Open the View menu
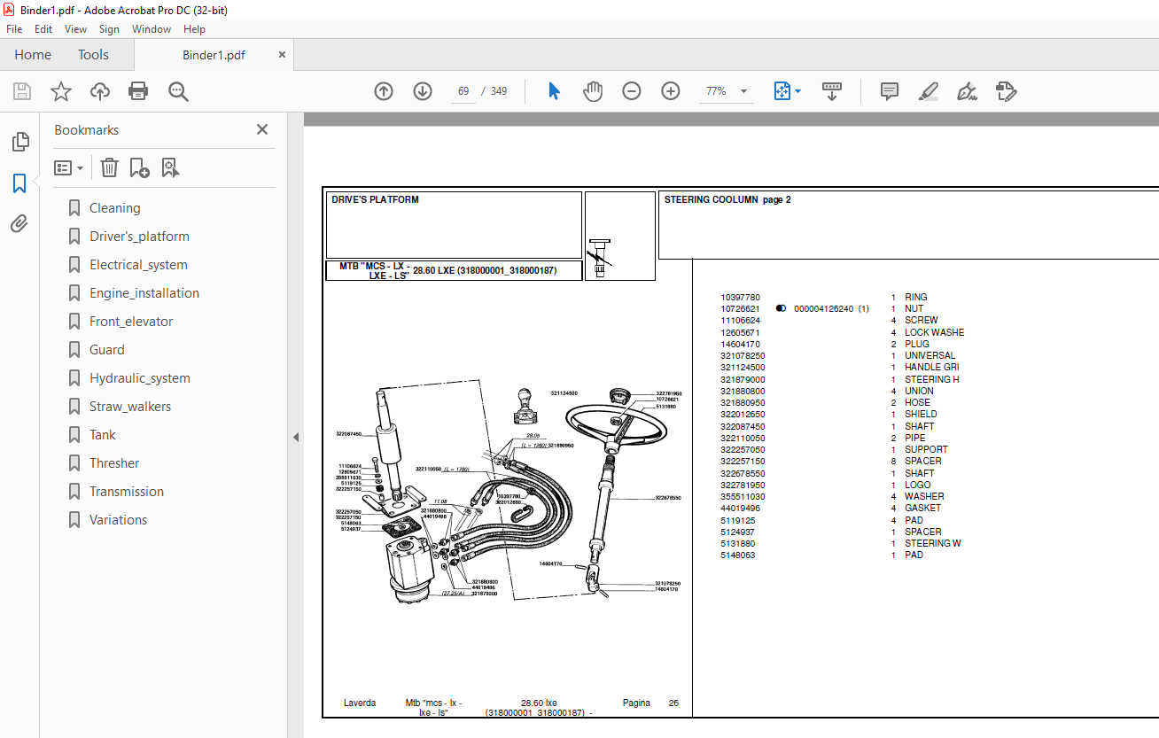The width and height of the screenshot is (1159, 738). 75,29
